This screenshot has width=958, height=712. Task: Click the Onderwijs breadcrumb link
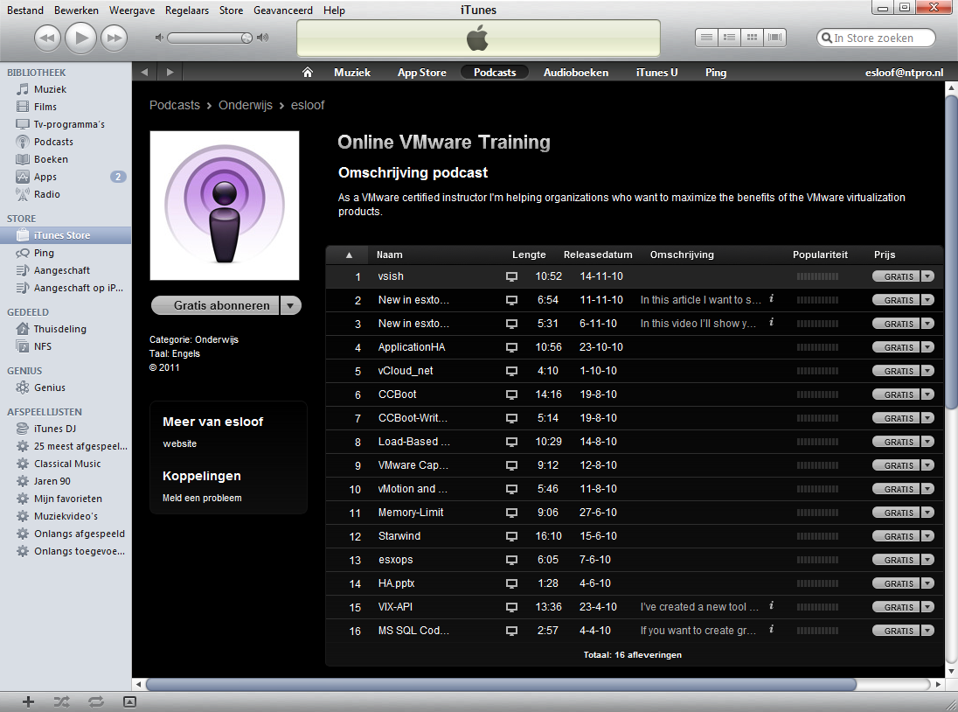[x=246, y=105]
